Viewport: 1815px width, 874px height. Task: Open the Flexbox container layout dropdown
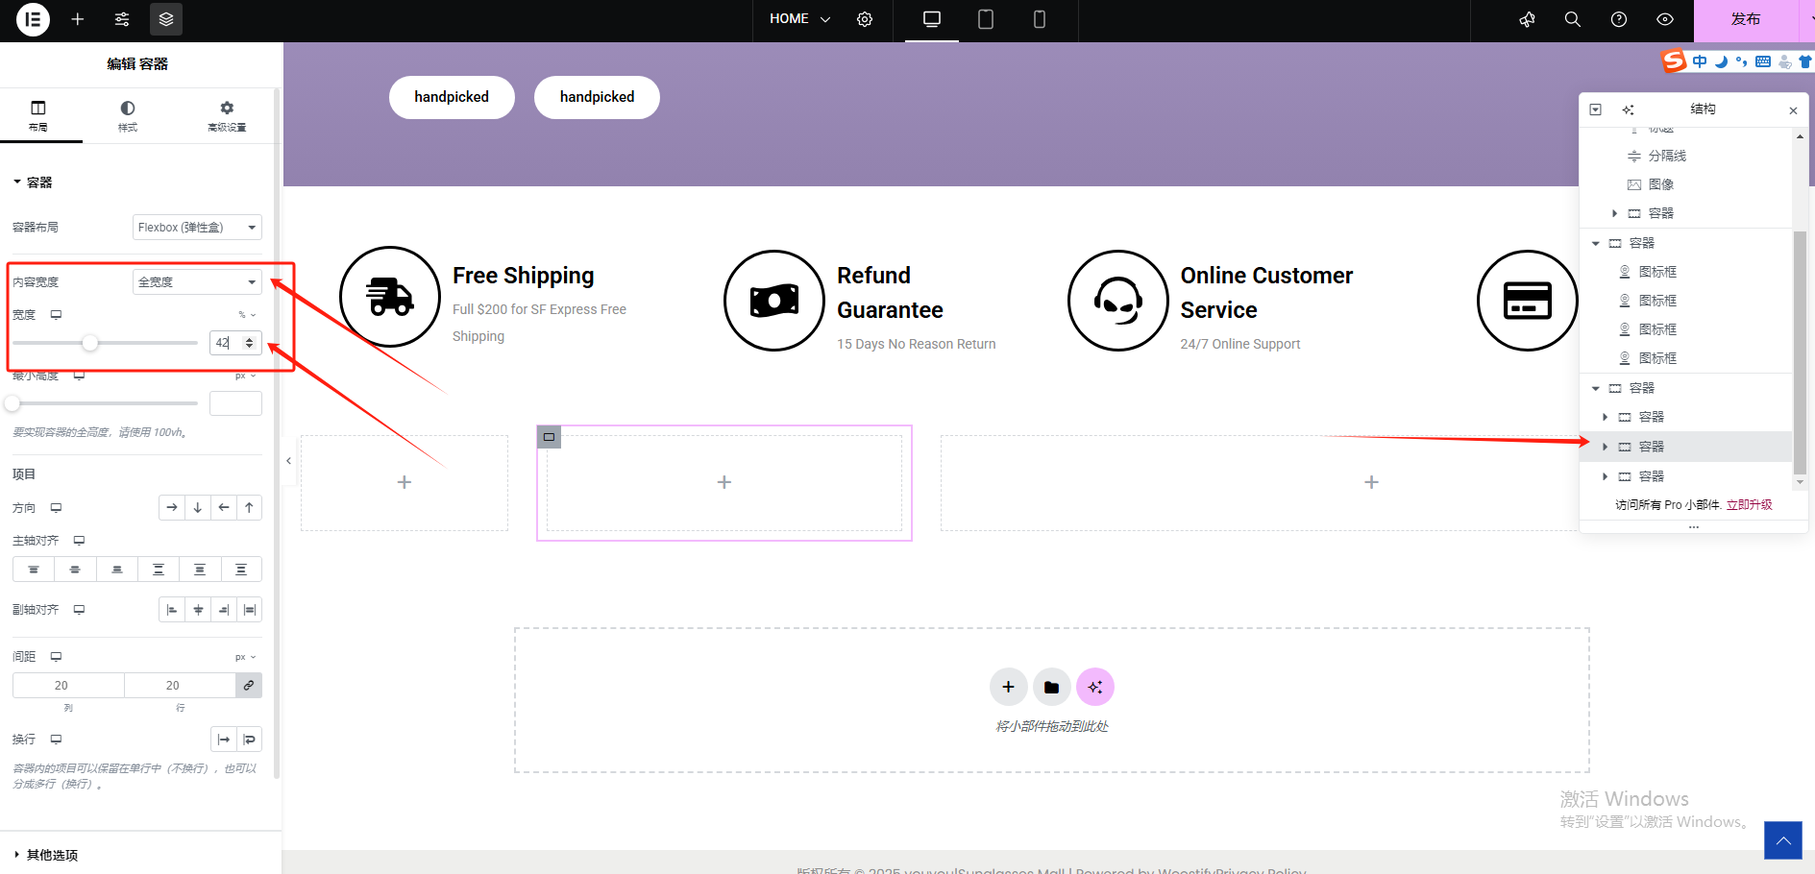tap(197, 228)
